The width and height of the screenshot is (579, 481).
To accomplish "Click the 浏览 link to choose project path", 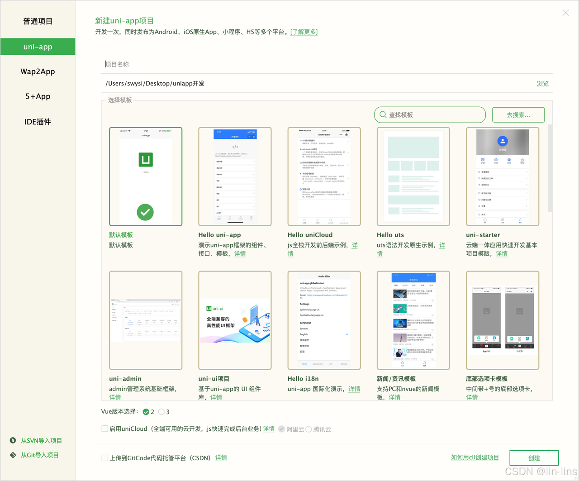I will click(542, 83).
